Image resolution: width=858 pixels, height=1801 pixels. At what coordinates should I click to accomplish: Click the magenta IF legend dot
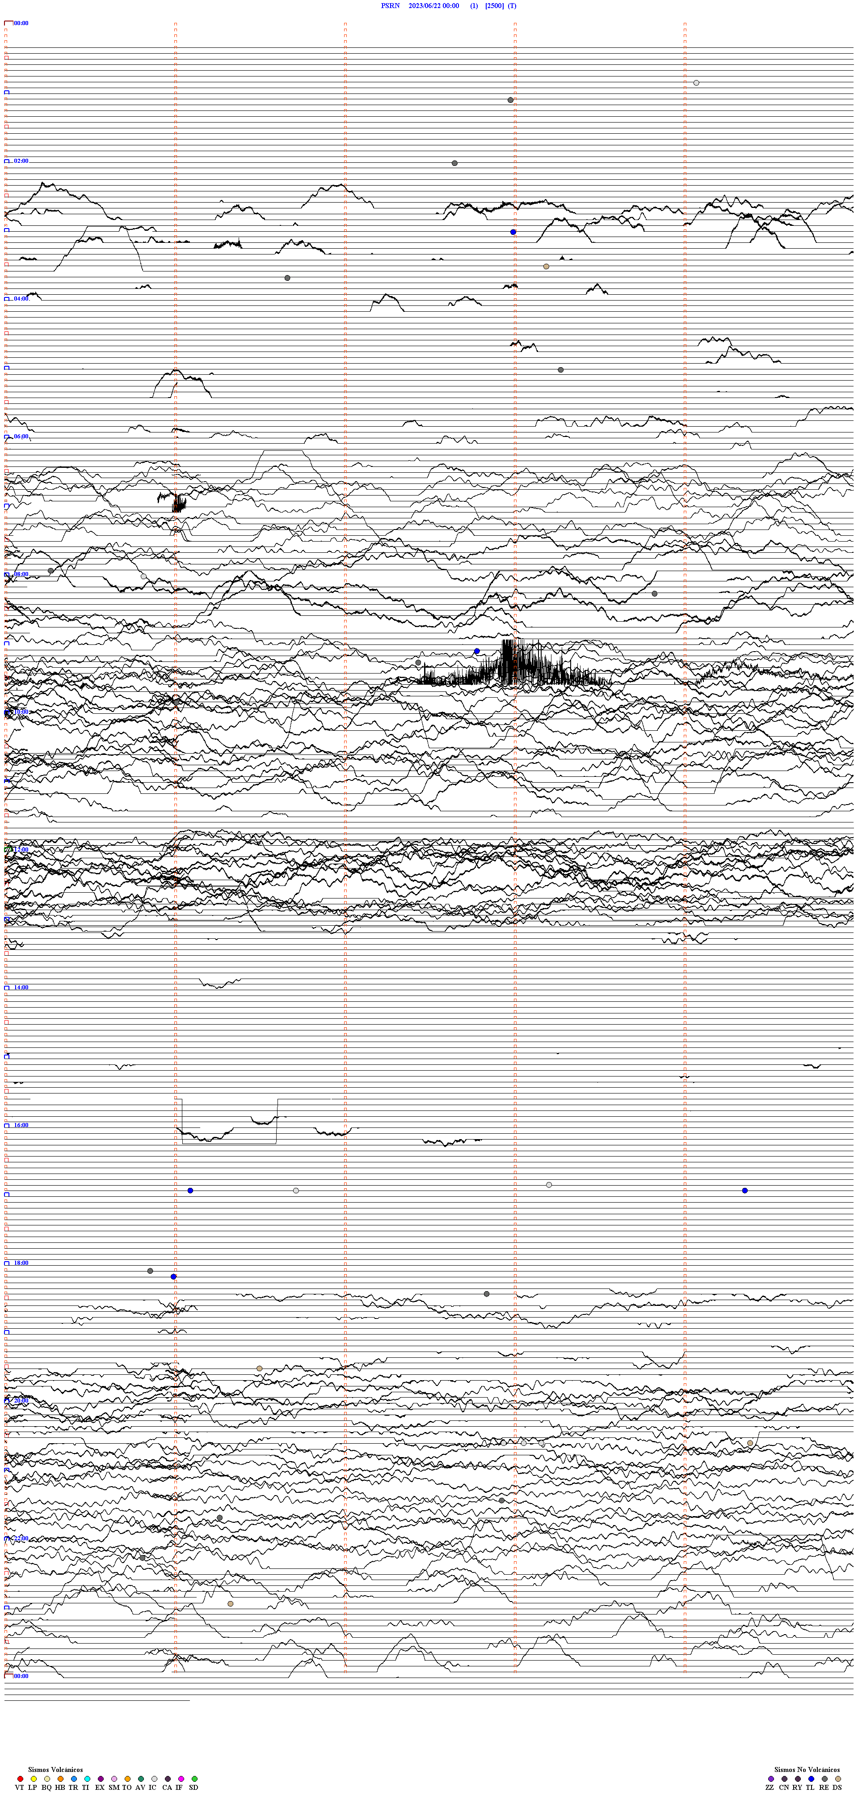pyautogui.click(x=182, y=1779)
